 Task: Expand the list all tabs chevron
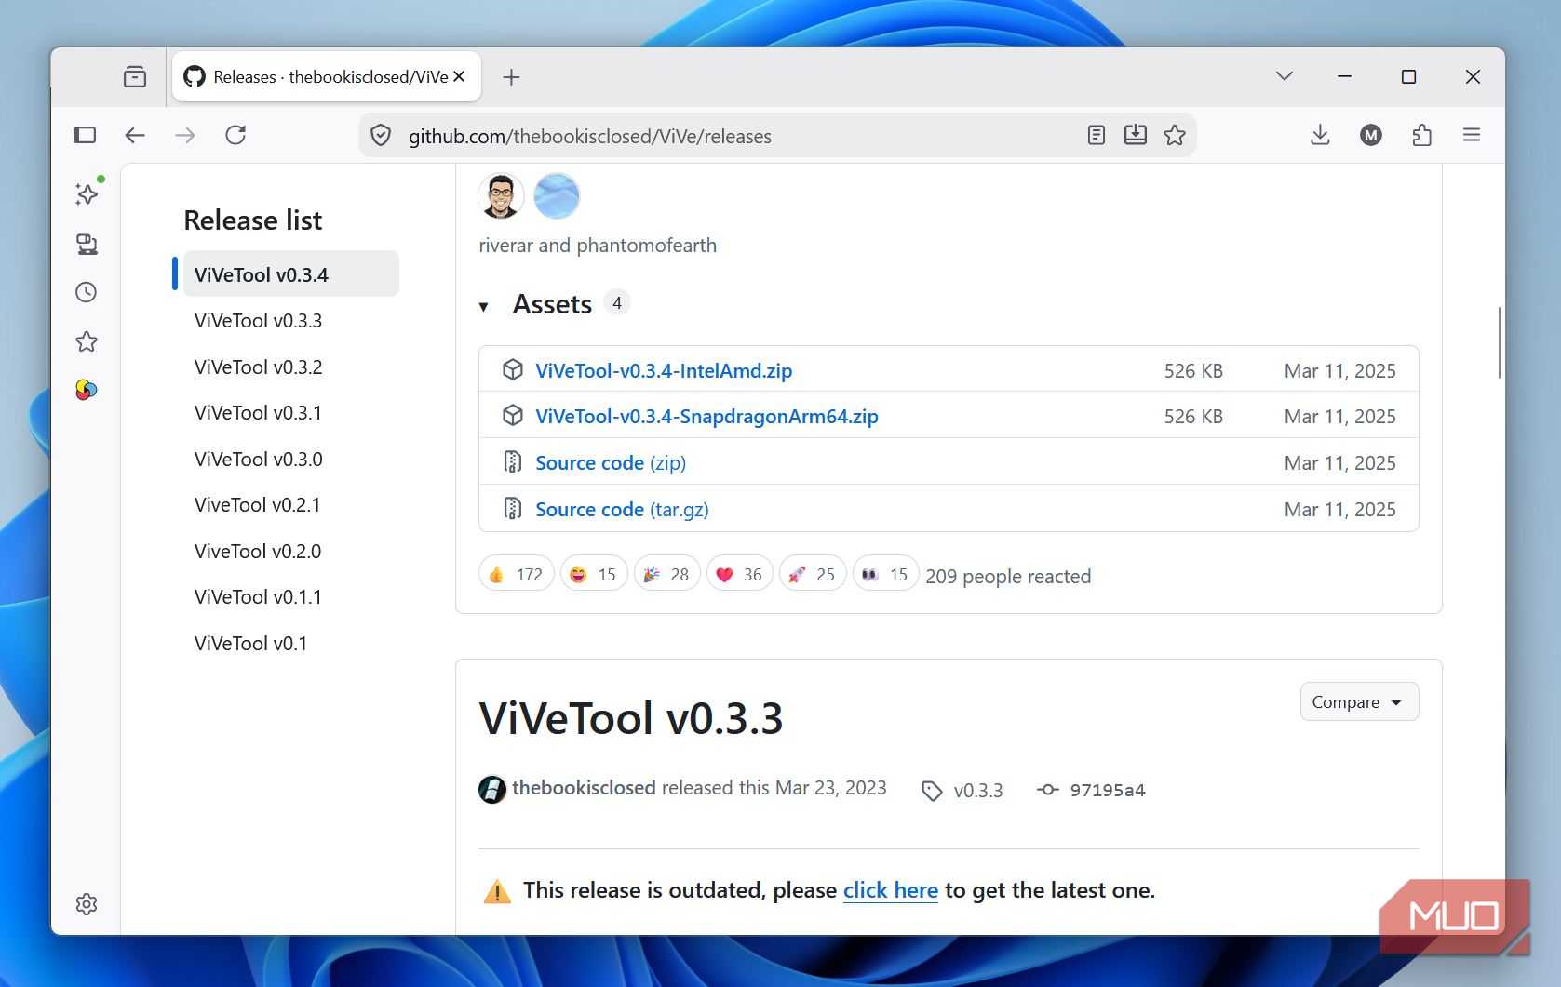click(1285, 76)
